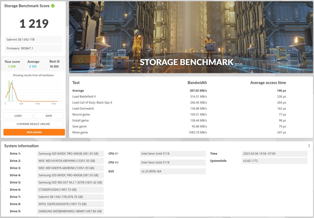Click the SystemInfo v5.60.1172 field
The height and width of the screenshot is (218, 314).
[274, 161]
